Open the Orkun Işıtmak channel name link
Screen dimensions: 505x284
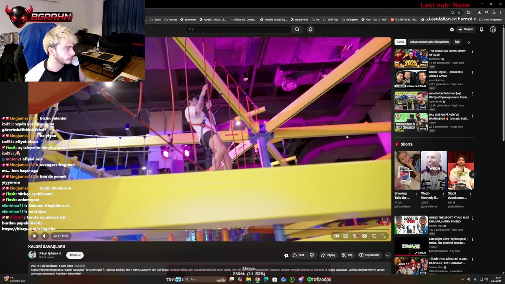coord(49,253)
